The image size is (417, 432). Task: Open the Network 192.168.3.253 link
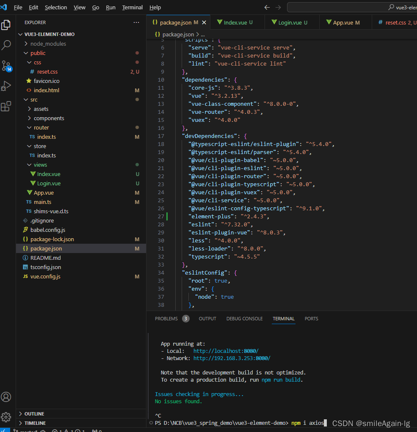(232, 358)
